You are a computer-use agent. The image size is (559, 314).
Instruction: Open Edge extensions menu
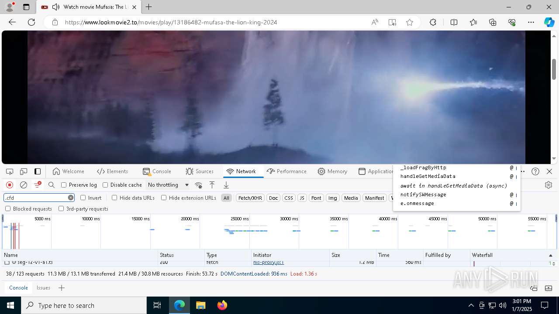(x=433, y=22)
